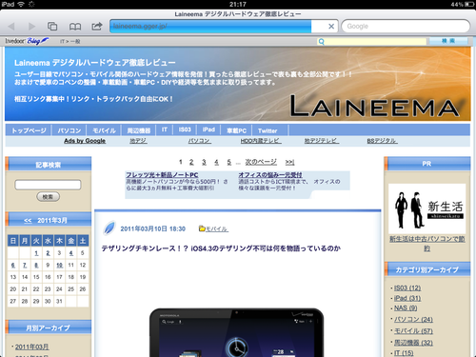Image resolution: width=476 pixels, height=357 pixels.
Task: Click the folder icon next to モバイル
Action: tap(202, 228)
